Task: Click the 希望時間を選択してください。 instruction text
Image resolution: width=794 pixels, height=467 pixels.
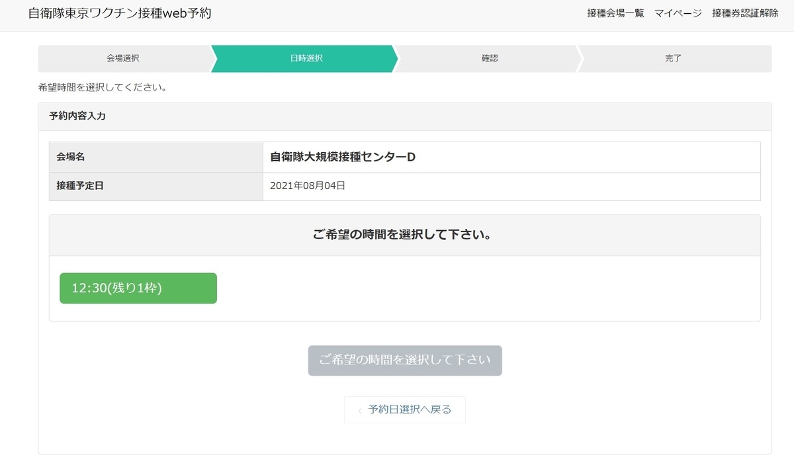Action: (103, 87)
